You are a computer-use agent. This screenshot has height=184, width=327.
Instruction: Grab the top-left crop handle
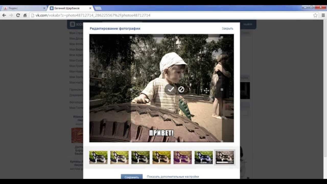pyautogui.click(x=131, y=37)
